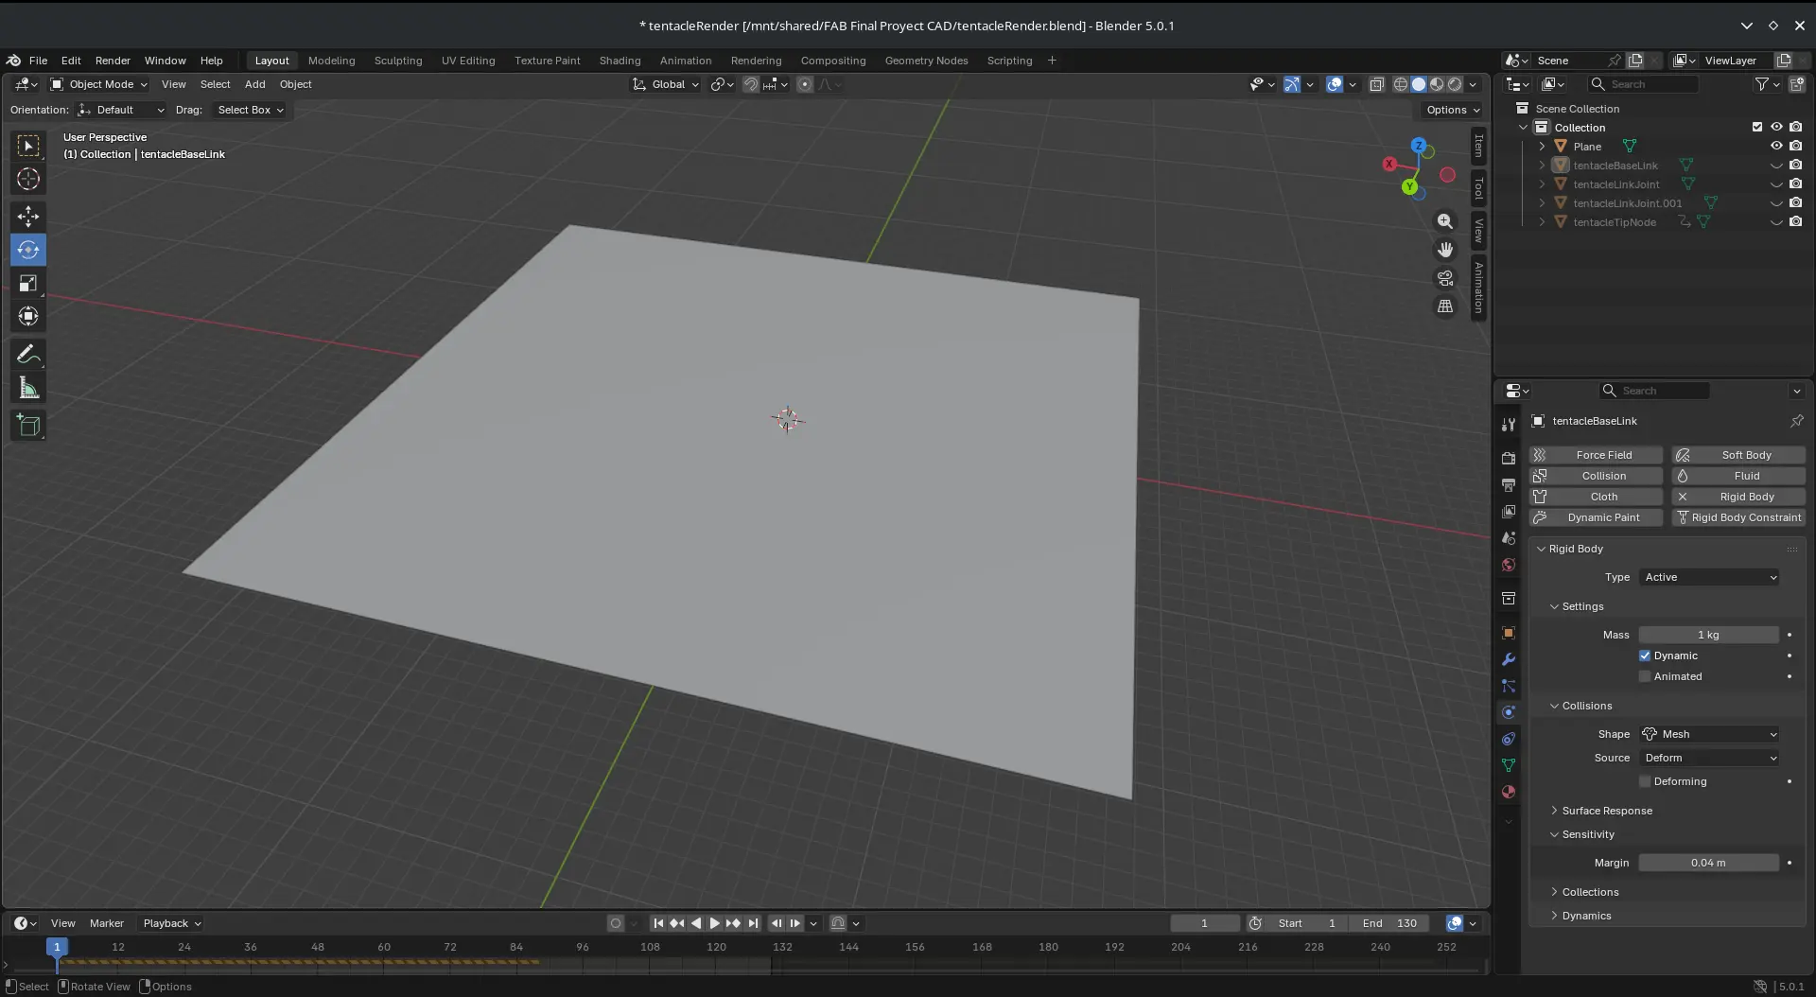1816x997 pixels.
Task: Open the rigid body Type dropdown
Action: point(1709,577)
